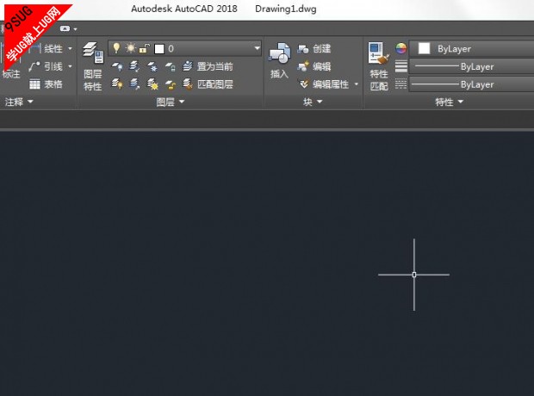The image size is (534, 396).
Task: Click the white layer color swatch for layer 0
Action: pos(159,49)
